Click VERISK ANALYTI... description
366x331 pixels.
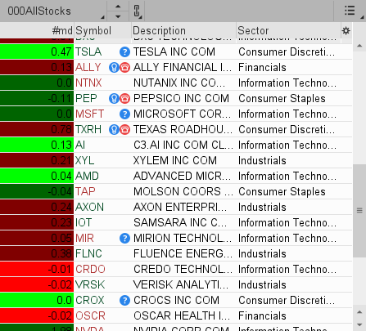tap(181, 284)
